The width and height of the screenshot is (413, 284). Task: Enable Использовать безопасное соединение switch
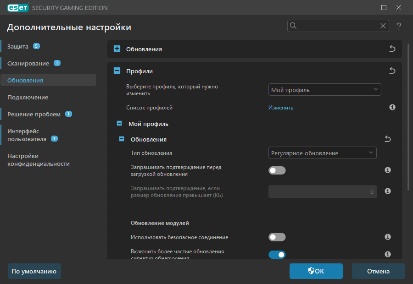277,237
